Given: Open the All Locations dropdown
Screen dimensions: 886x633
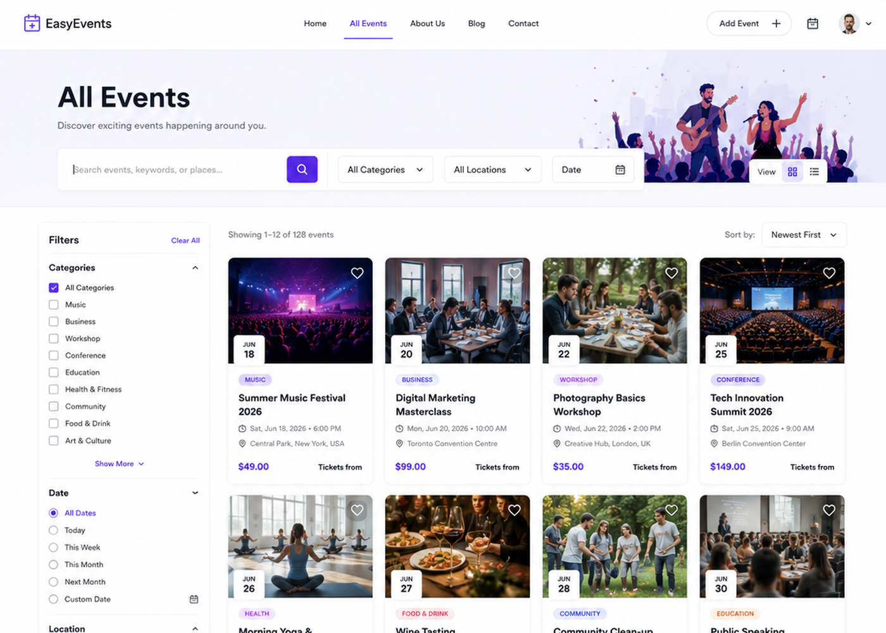Looking at the screenshot, I should 492,170.
